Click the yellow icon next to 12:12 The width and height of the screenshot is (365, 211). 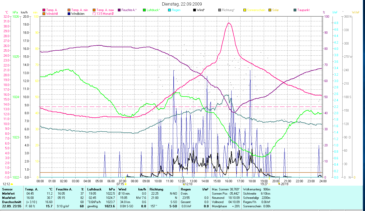point(12,184)
